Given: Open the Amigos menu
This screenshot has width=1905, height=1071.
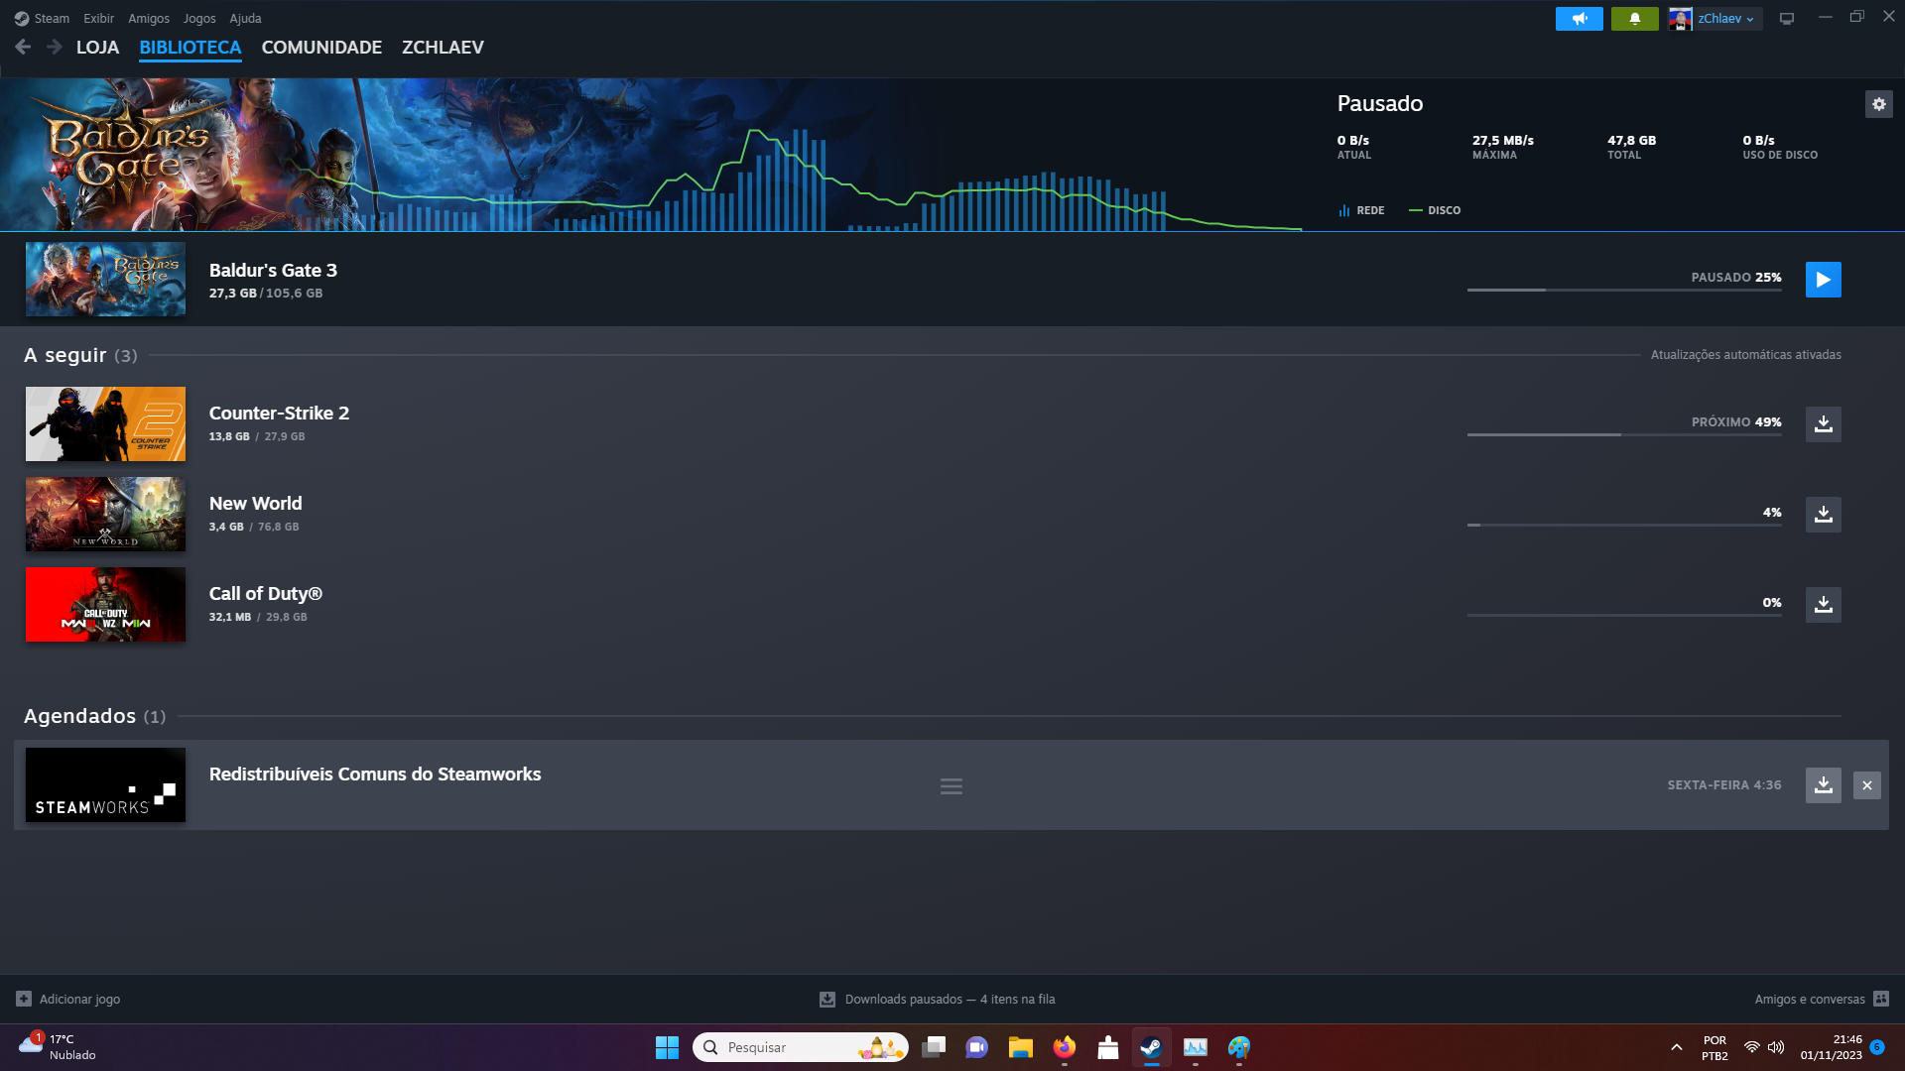Looking at the screenshot, I should click(x=149, y=18).
